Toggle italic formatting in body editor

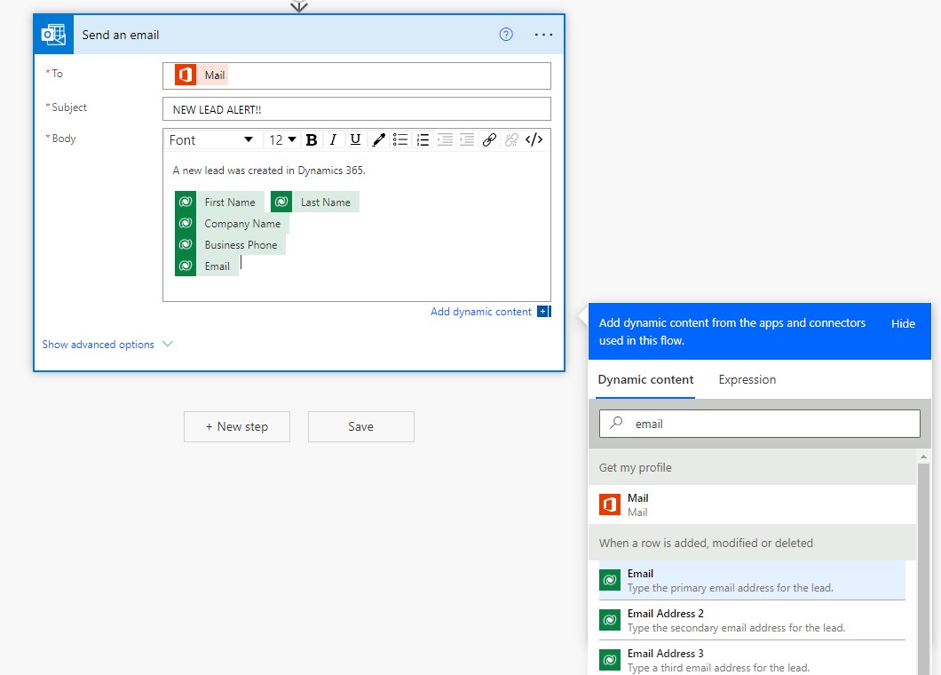point(333,140)
